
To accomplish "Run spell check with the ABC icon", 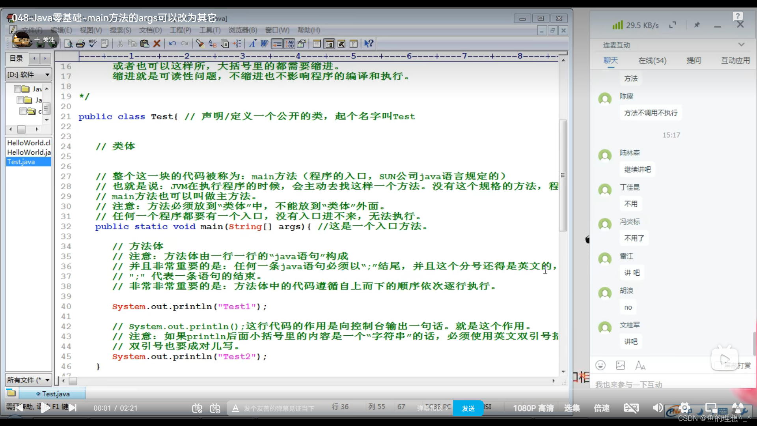I will coord(93,43).
